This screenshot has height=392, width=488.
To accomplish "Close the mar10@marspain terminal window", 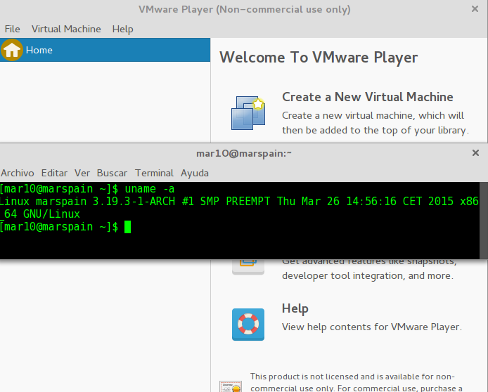I will (475, 153).
